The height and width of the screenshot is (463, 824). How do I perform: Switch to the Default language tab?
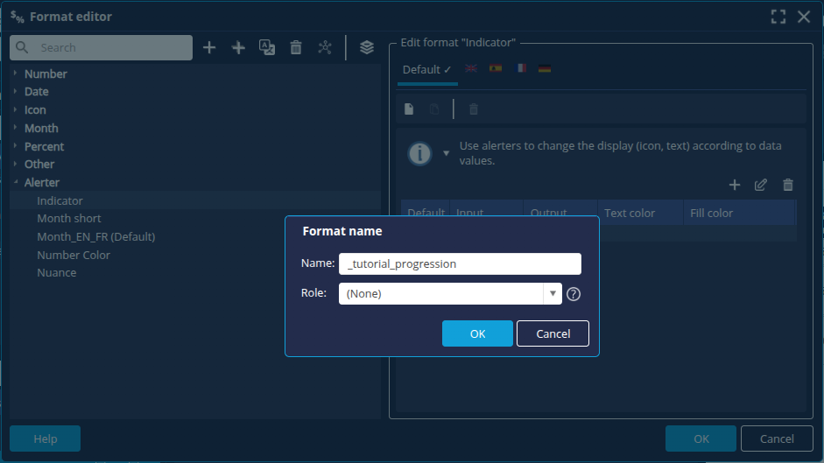click(x=426, y=69)
